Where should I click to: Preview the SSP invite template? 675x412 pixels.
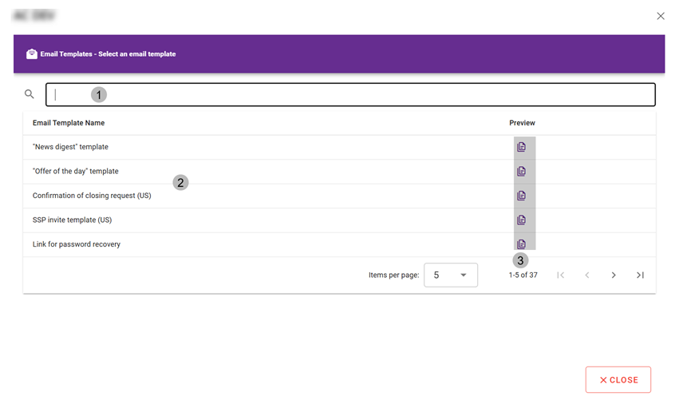click(x=521, y=220)
